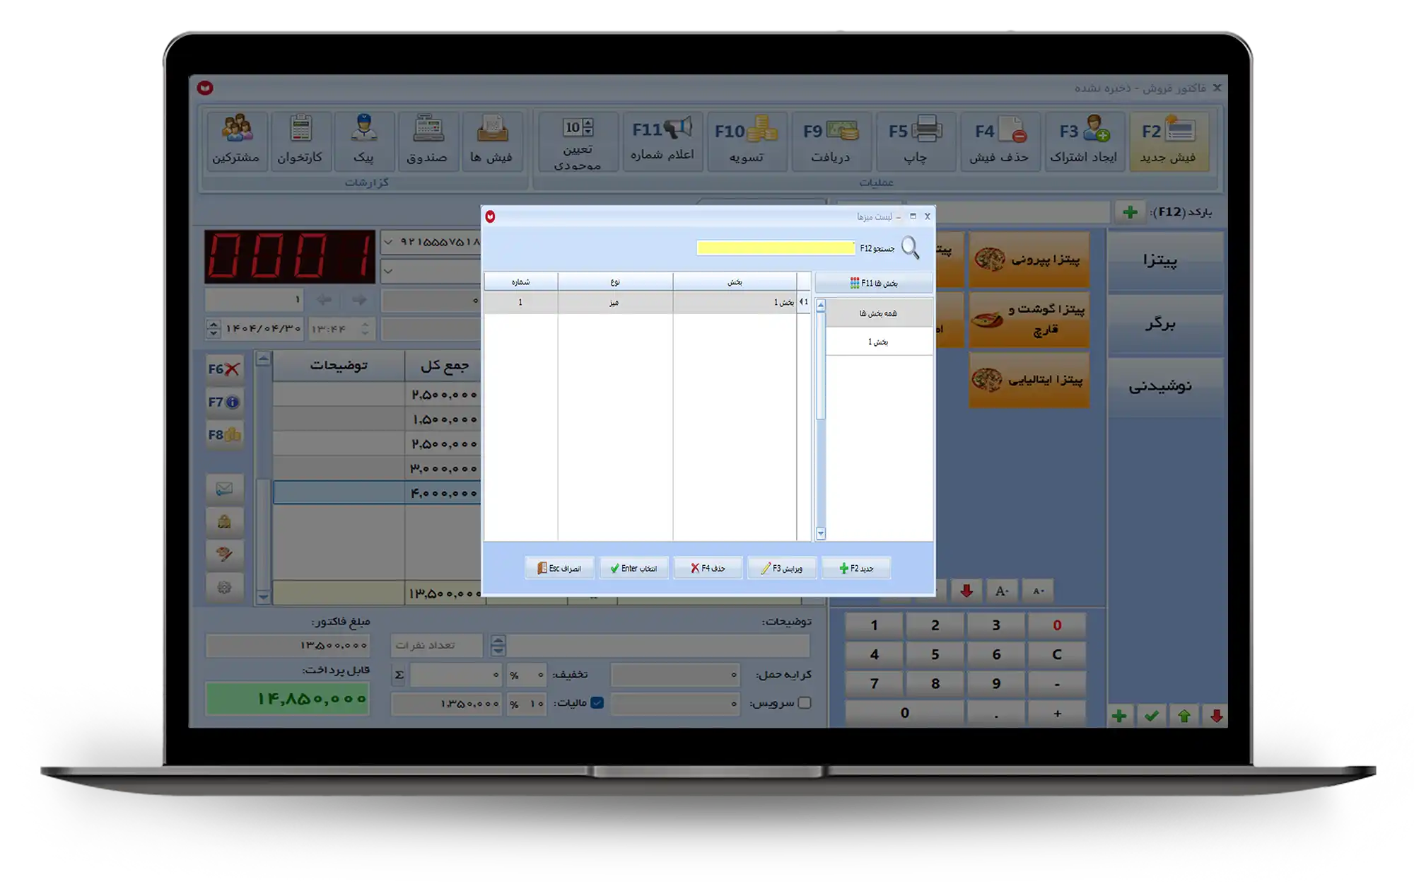Click the green up arrow at bottom right
The width and height of the screenshot is (1414, 882).
click(1184, 716)
